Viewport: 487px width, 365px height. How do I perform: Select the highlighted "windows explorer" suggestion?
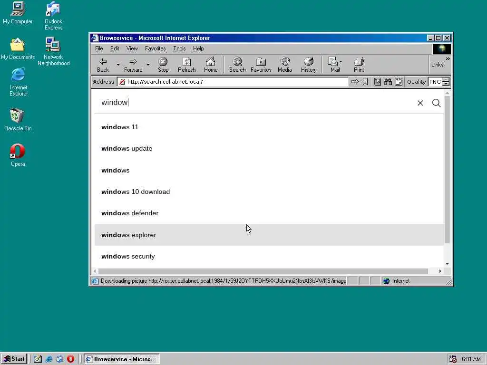click(x=269, y=235)
